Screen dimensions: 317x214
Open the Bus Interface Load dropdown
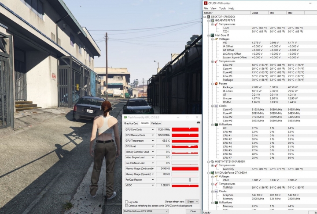[x=153, y=163]
